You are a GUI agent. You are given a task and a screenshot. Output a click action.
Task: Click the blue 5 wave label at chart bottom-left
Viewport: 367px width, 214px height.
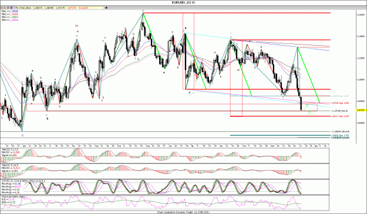tap(22, 135)
